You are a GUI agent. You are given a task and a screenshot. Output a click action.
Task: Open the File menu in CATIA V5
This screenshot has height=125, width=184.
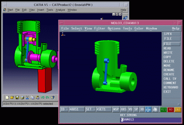[18, 10]
